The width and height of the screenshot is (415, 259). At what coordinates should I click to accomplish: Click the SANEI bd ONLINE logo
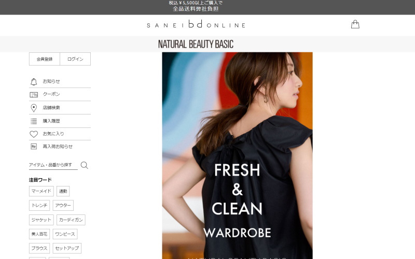pos(196,24)
